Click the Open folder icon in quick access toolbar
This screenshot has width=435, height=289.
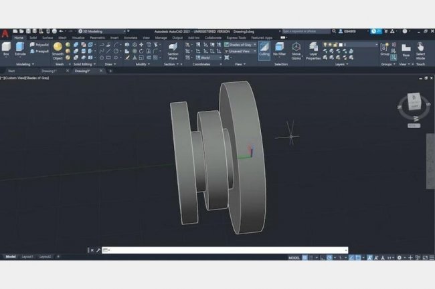pyautogui.click(x=21, y=31)
